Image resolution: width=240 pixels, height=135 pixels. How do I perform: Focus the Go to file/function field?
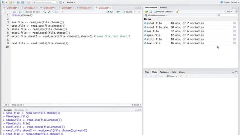44,2
